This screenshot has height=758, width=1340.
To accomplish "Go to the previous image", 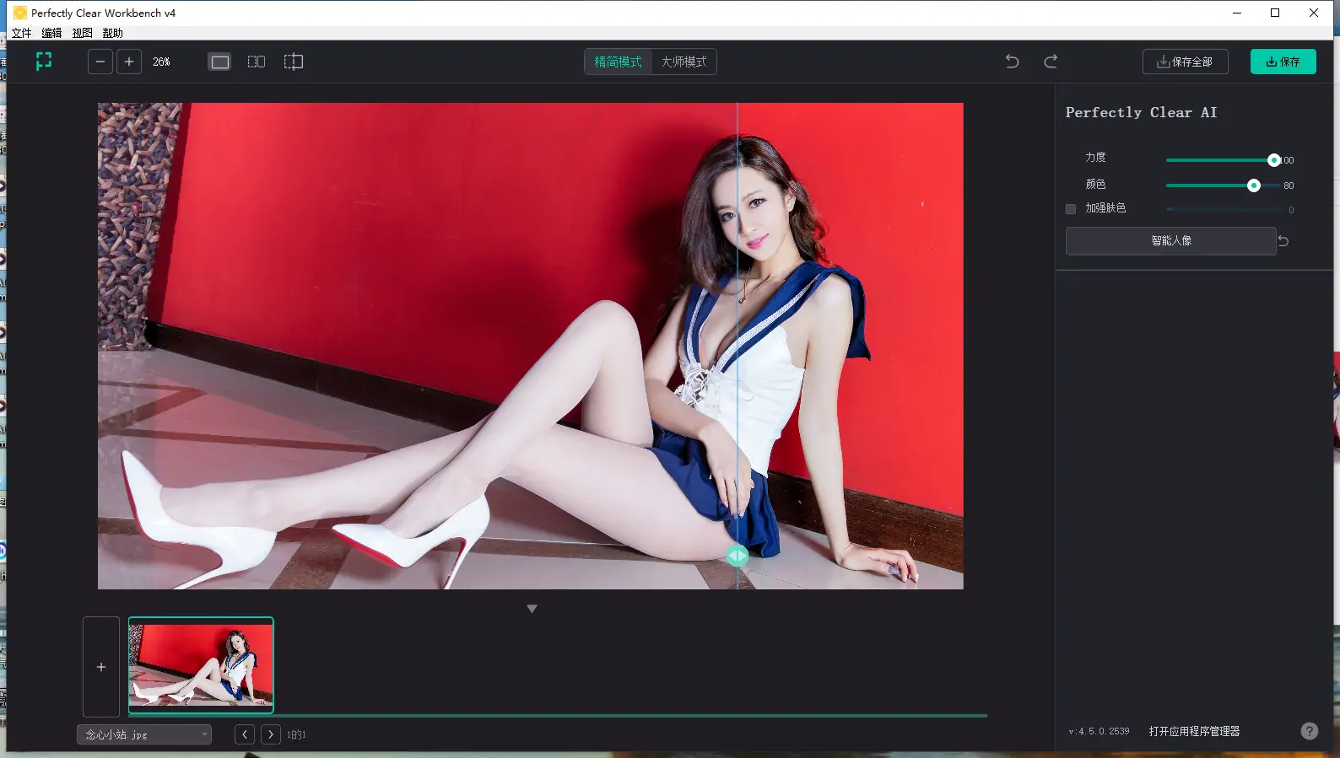I will coord(245,734).
